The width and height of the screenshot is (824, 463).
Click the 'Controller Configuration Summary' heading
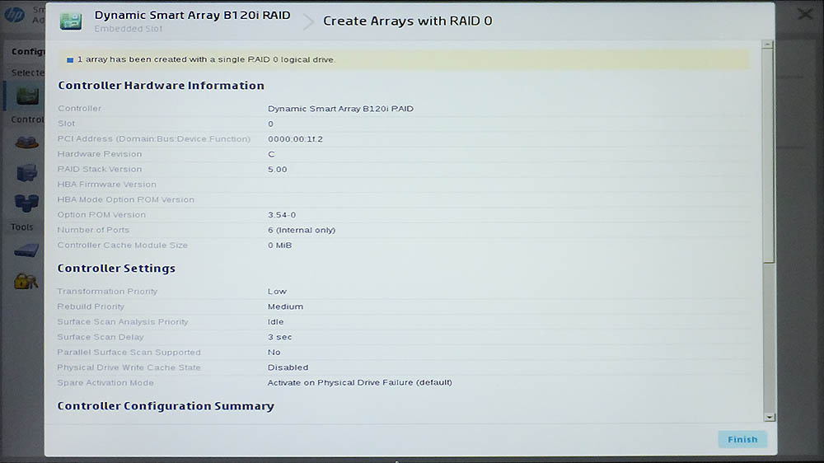click(x=166, y=405)
